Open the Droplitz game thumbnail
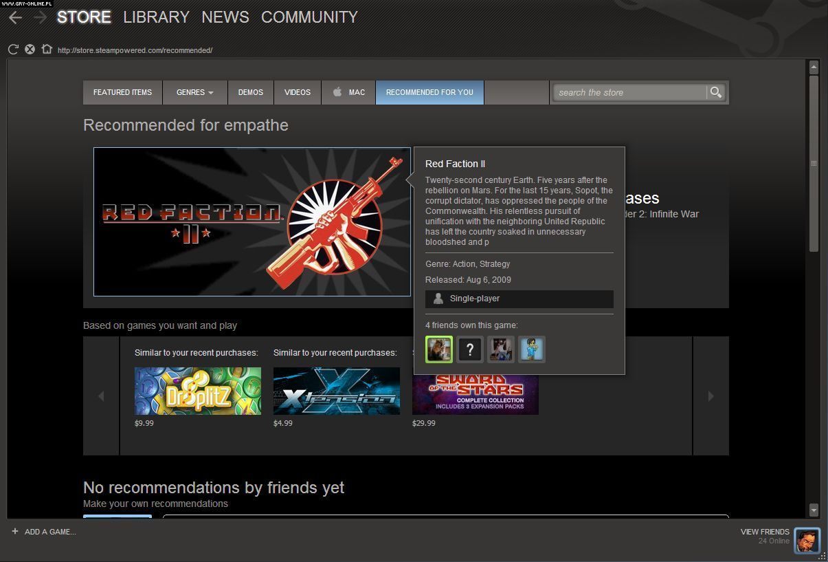The image size is (828, 562). 198,391
